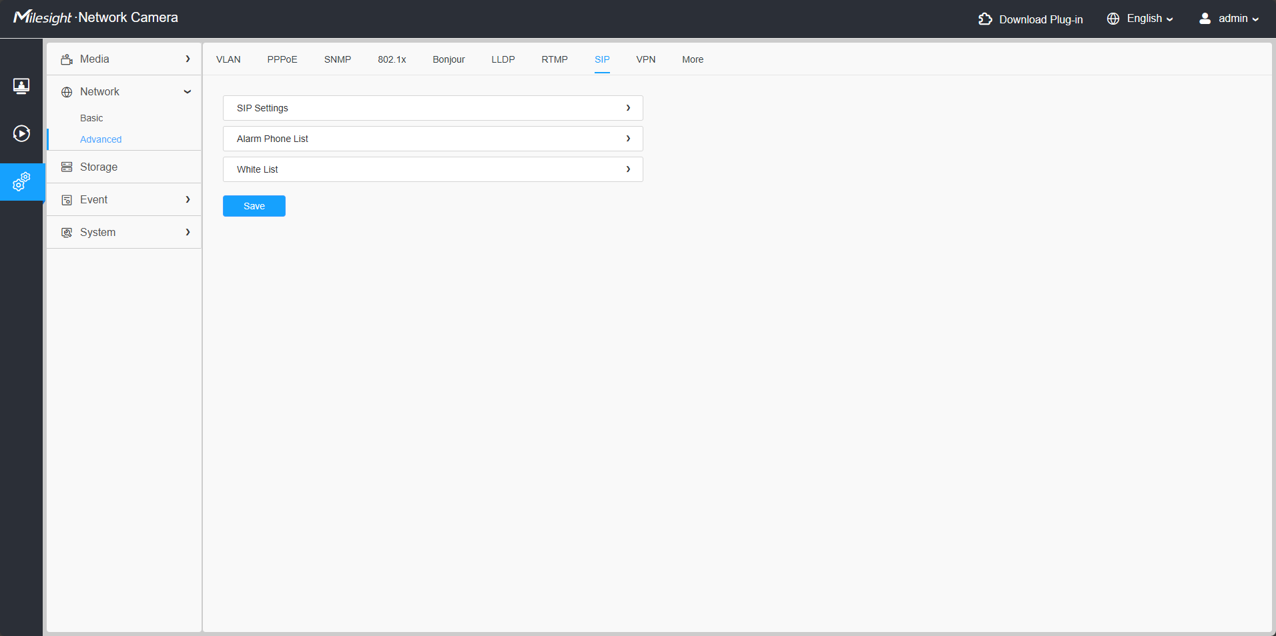Select the SIP tab

pos(602,59)
